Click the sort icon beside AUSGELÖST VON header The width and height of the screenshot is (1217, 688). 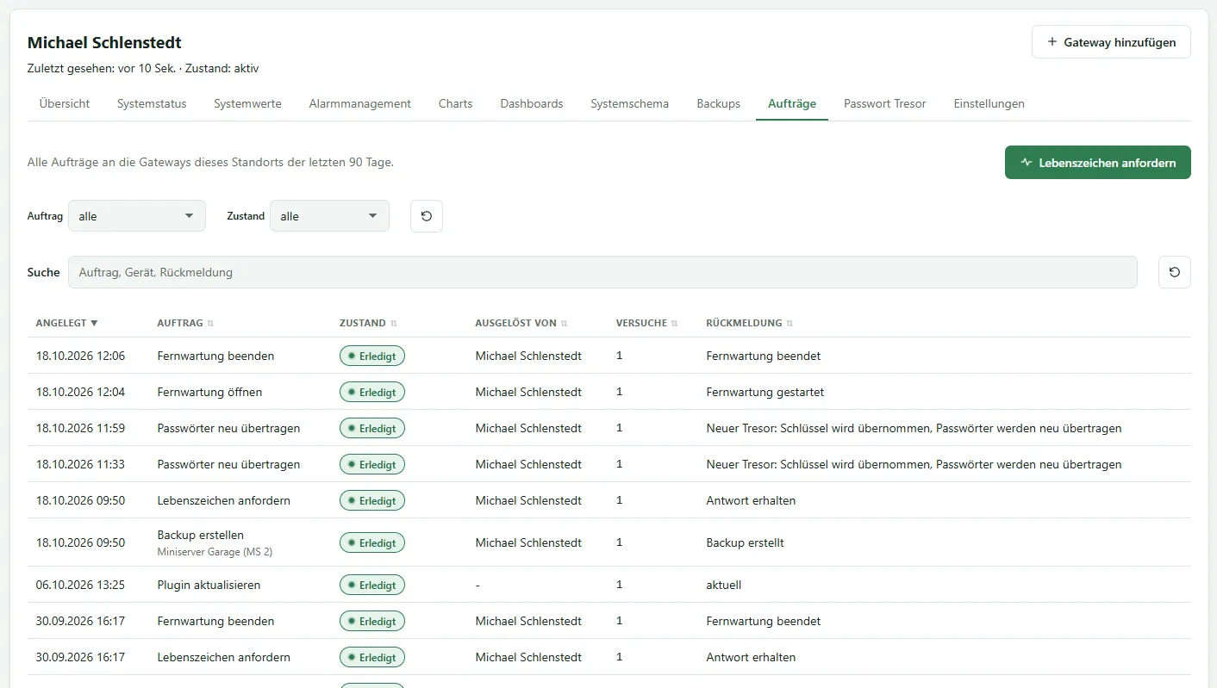[565, 323]
